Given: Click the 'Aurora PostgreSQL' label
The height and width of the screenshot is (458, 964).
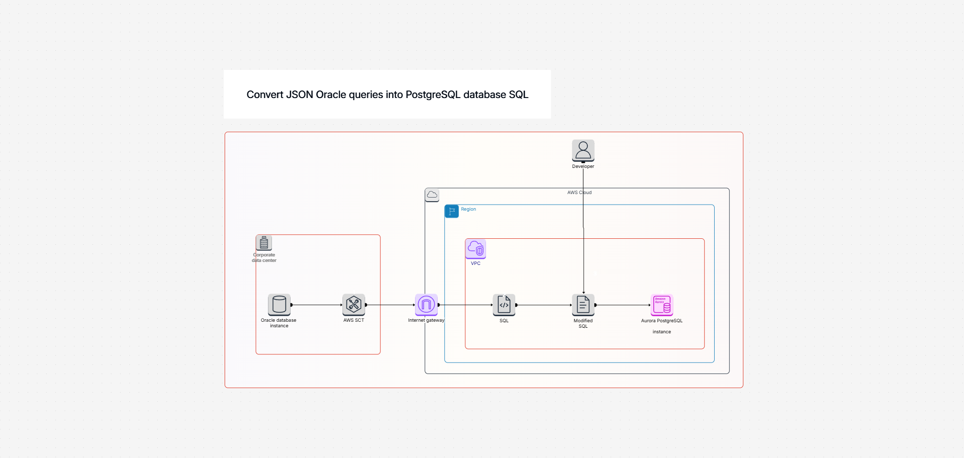Looking at the screenshot, I should pyautogui.click(x=662, y=321).
